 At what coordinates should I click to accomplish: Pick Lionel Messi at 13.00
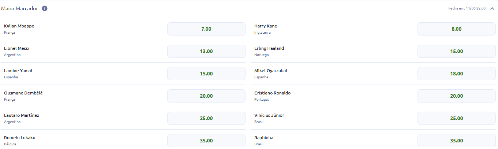[206, 51]
